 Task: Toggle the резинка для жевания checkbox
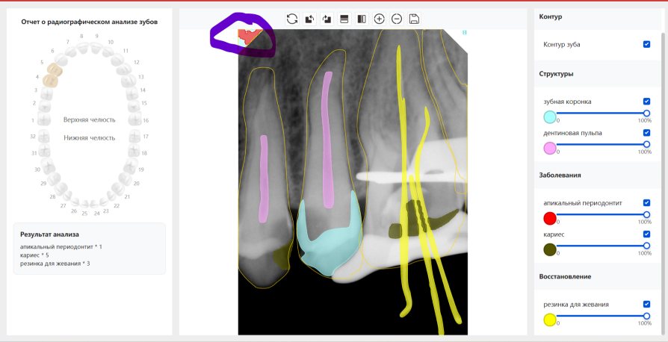point(646,304)
